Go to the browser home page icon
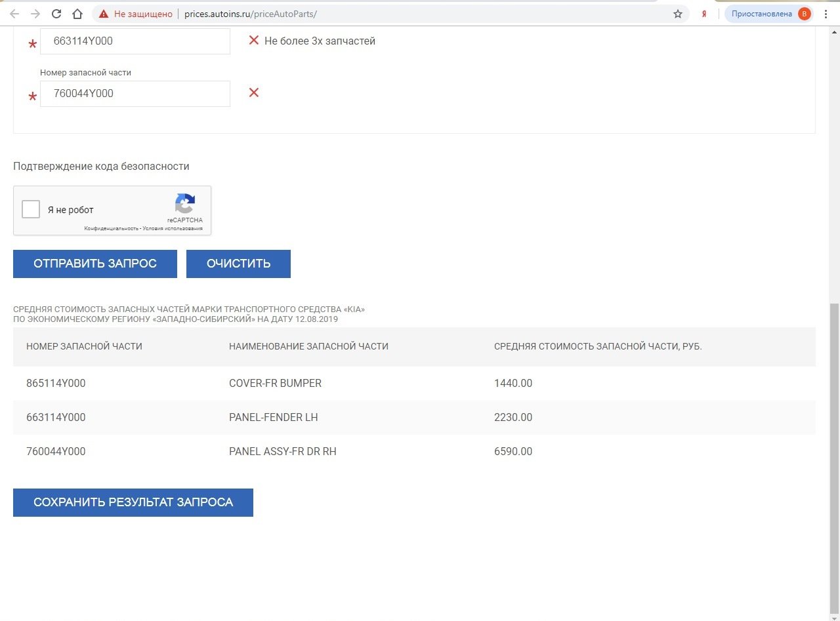This screenshot has height=621, width=840. click(x=77, y=14)
